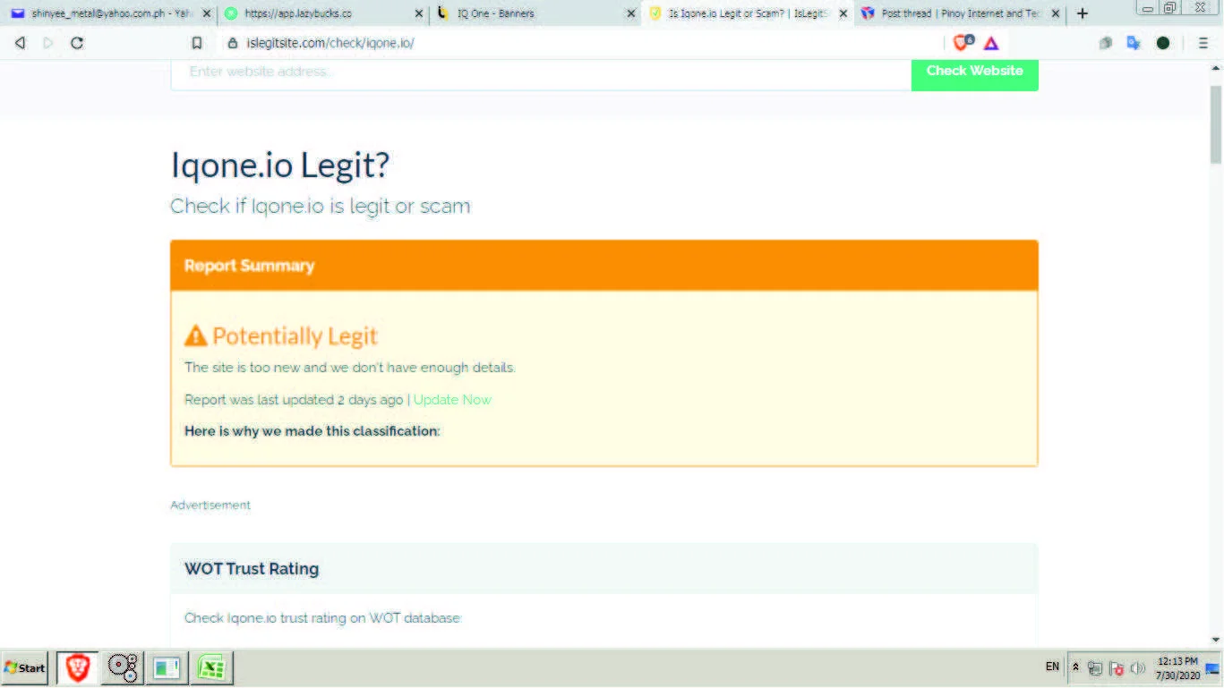Open the Windows Start menu
The height and width of the screenshot is (688, 1224).
click(24, 668)
